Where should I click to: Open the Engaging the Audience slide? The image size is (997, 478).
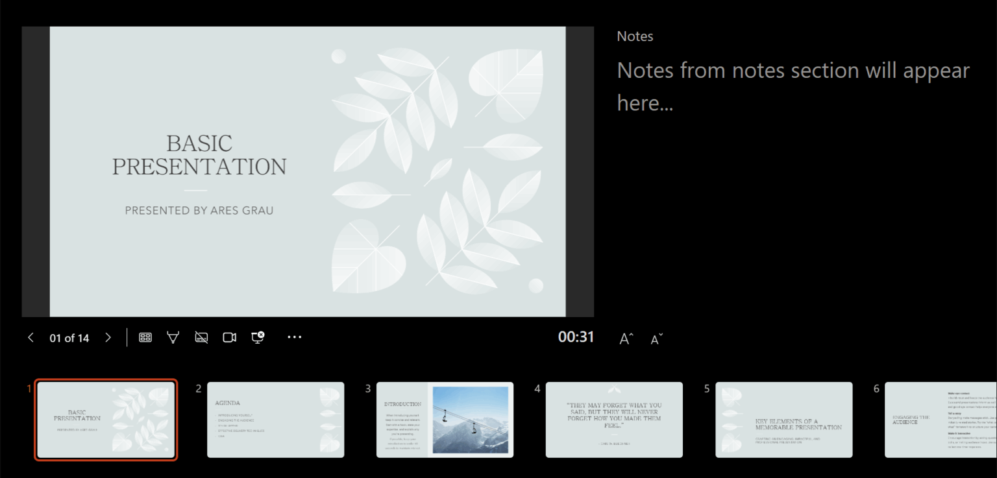tap(941, 420)
